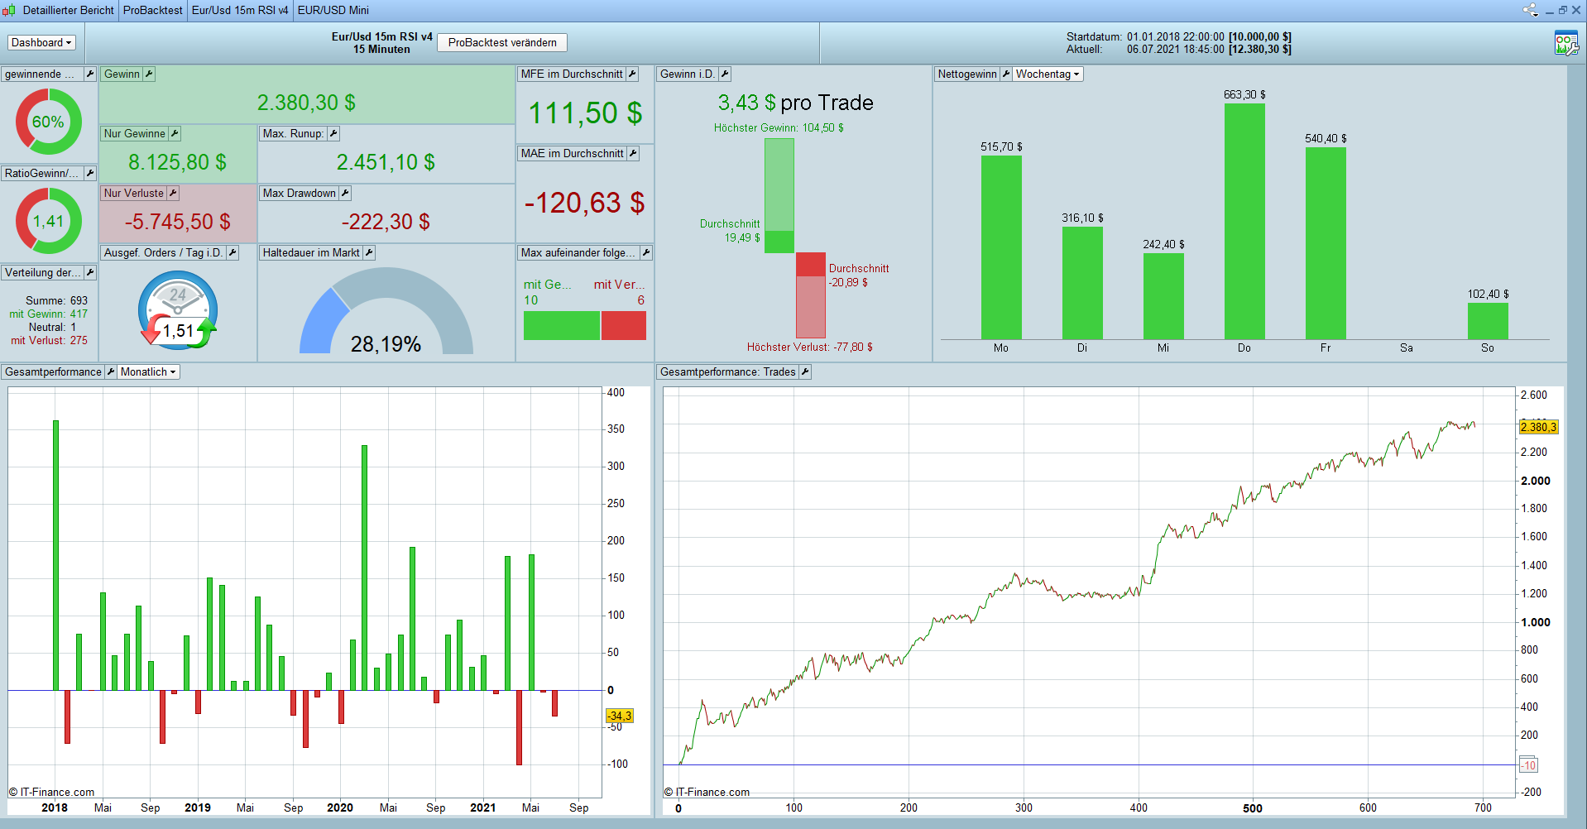Click the MFE value 111,50 $

point(585,113)
